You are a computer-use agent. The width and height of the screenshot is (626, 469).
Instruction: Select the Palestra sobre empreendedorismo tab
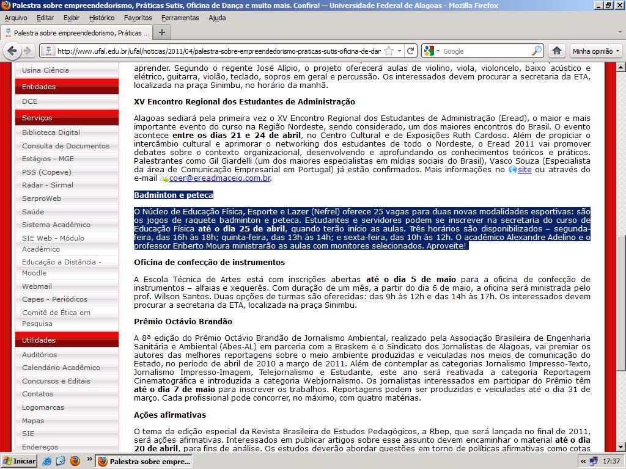76,33
